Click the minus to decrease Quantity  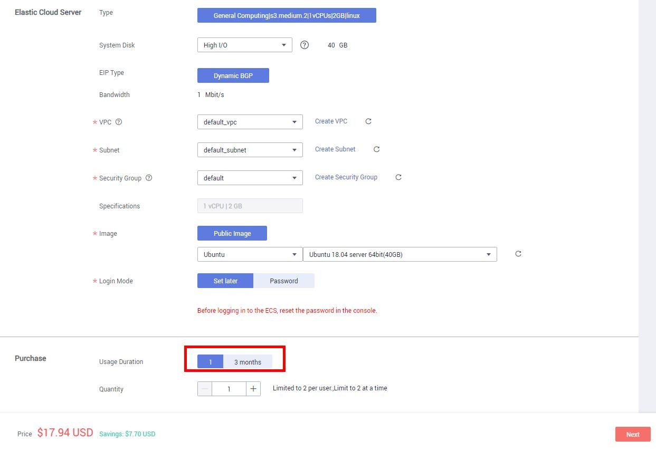(x=205, y=389)
